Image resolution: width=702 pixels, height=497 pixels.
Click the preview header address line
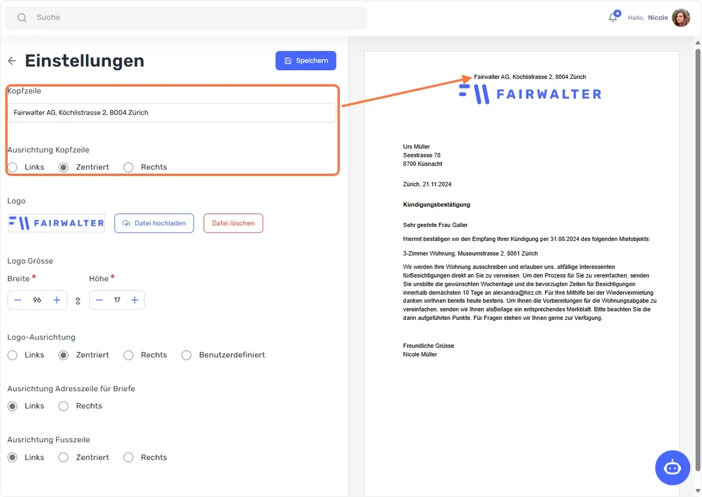[x=530, y=77]
